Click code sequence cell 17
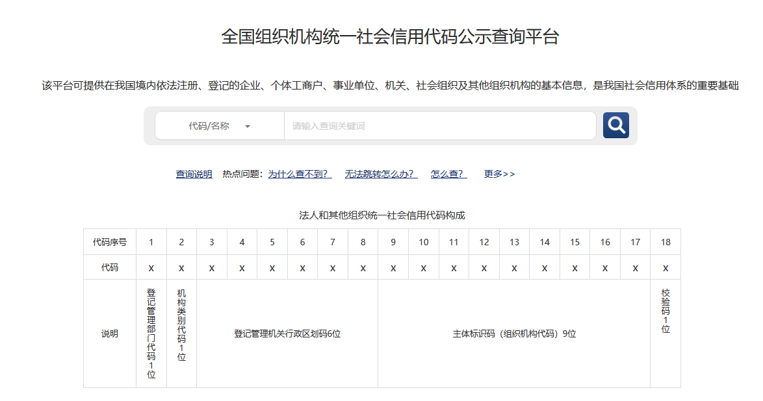This screenshot has height=401, width=763. click(635, 242)
